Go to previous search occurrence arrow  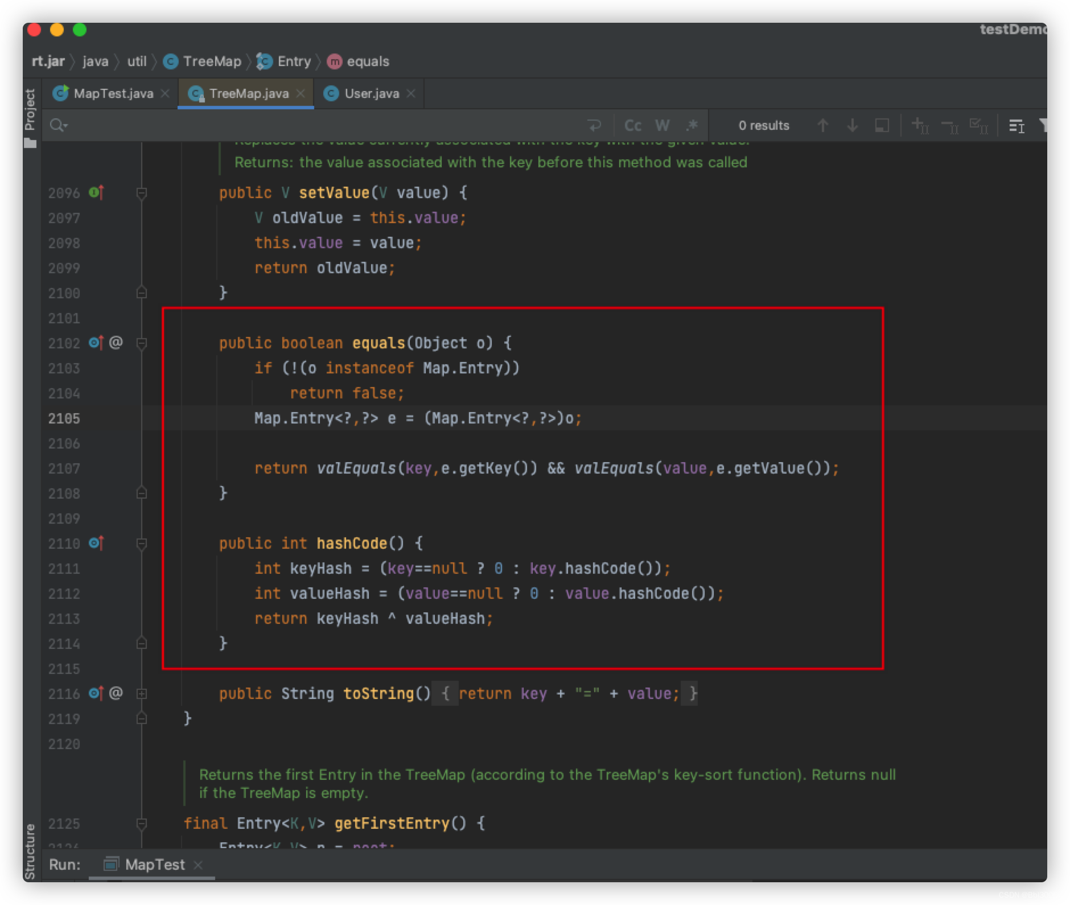(823, 125)
